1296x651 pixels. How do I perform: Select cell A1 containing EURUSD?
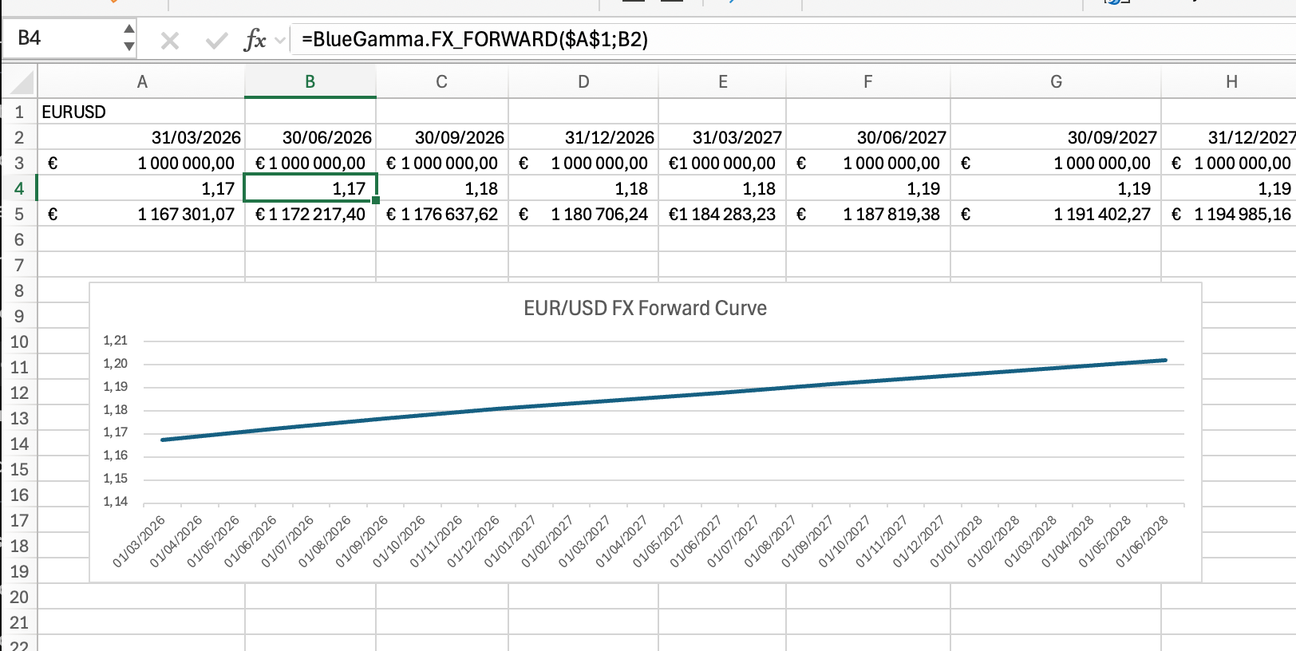(x=140, y=112)
